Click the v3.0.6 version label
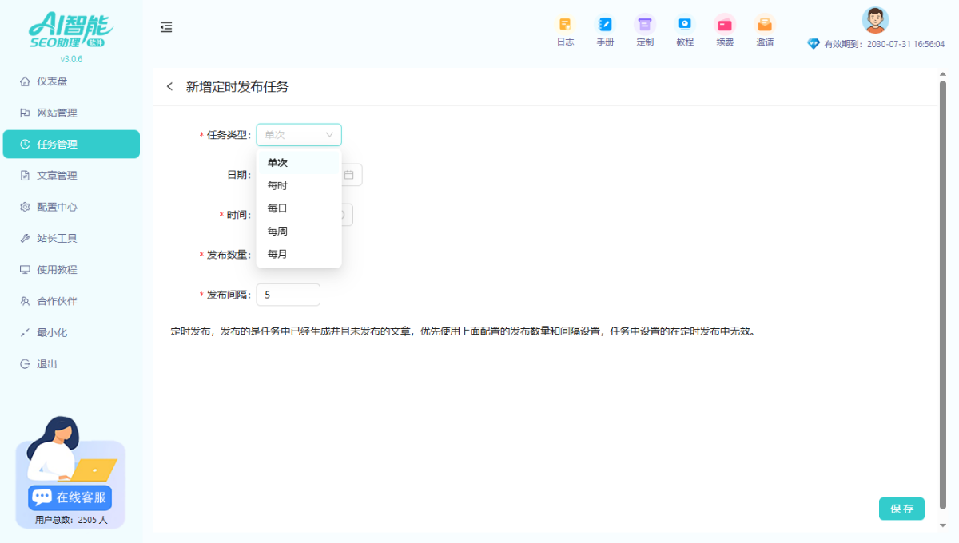This screenshot has height=543, width=959. [x=71, y=59]
